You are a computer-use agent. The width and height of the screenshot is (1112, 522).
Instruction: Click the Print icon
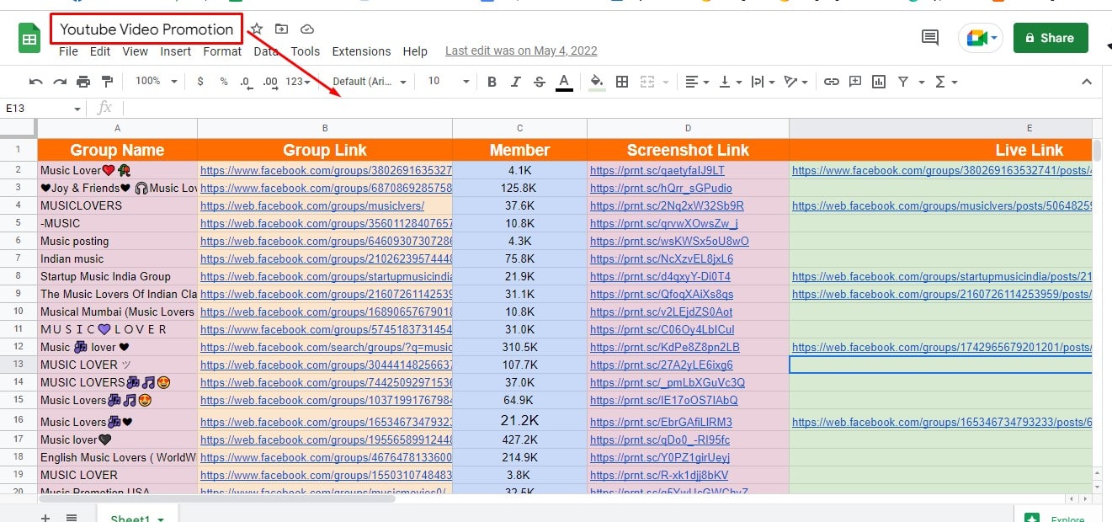tap(83, 82)
